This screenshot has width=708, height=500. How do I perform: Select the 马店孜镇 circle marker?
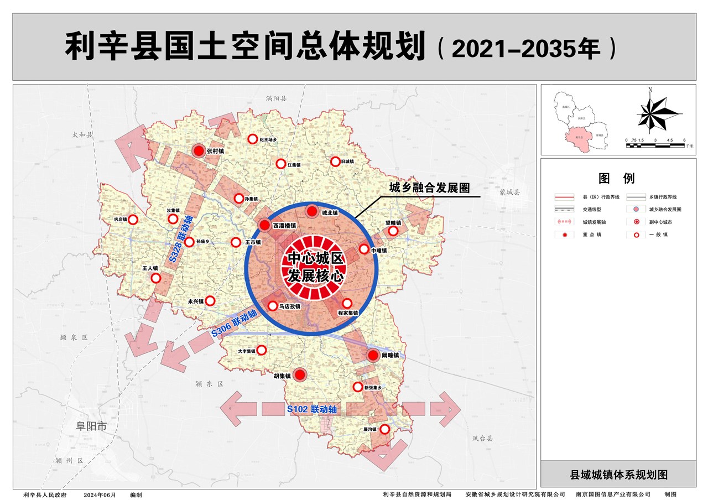coord(273,306)
